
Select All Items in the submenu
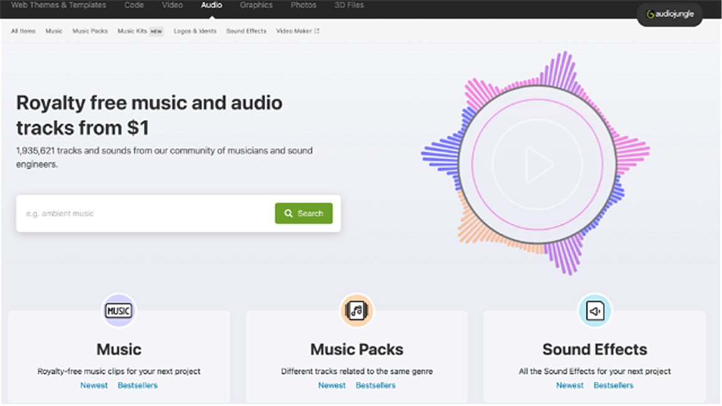24,31
